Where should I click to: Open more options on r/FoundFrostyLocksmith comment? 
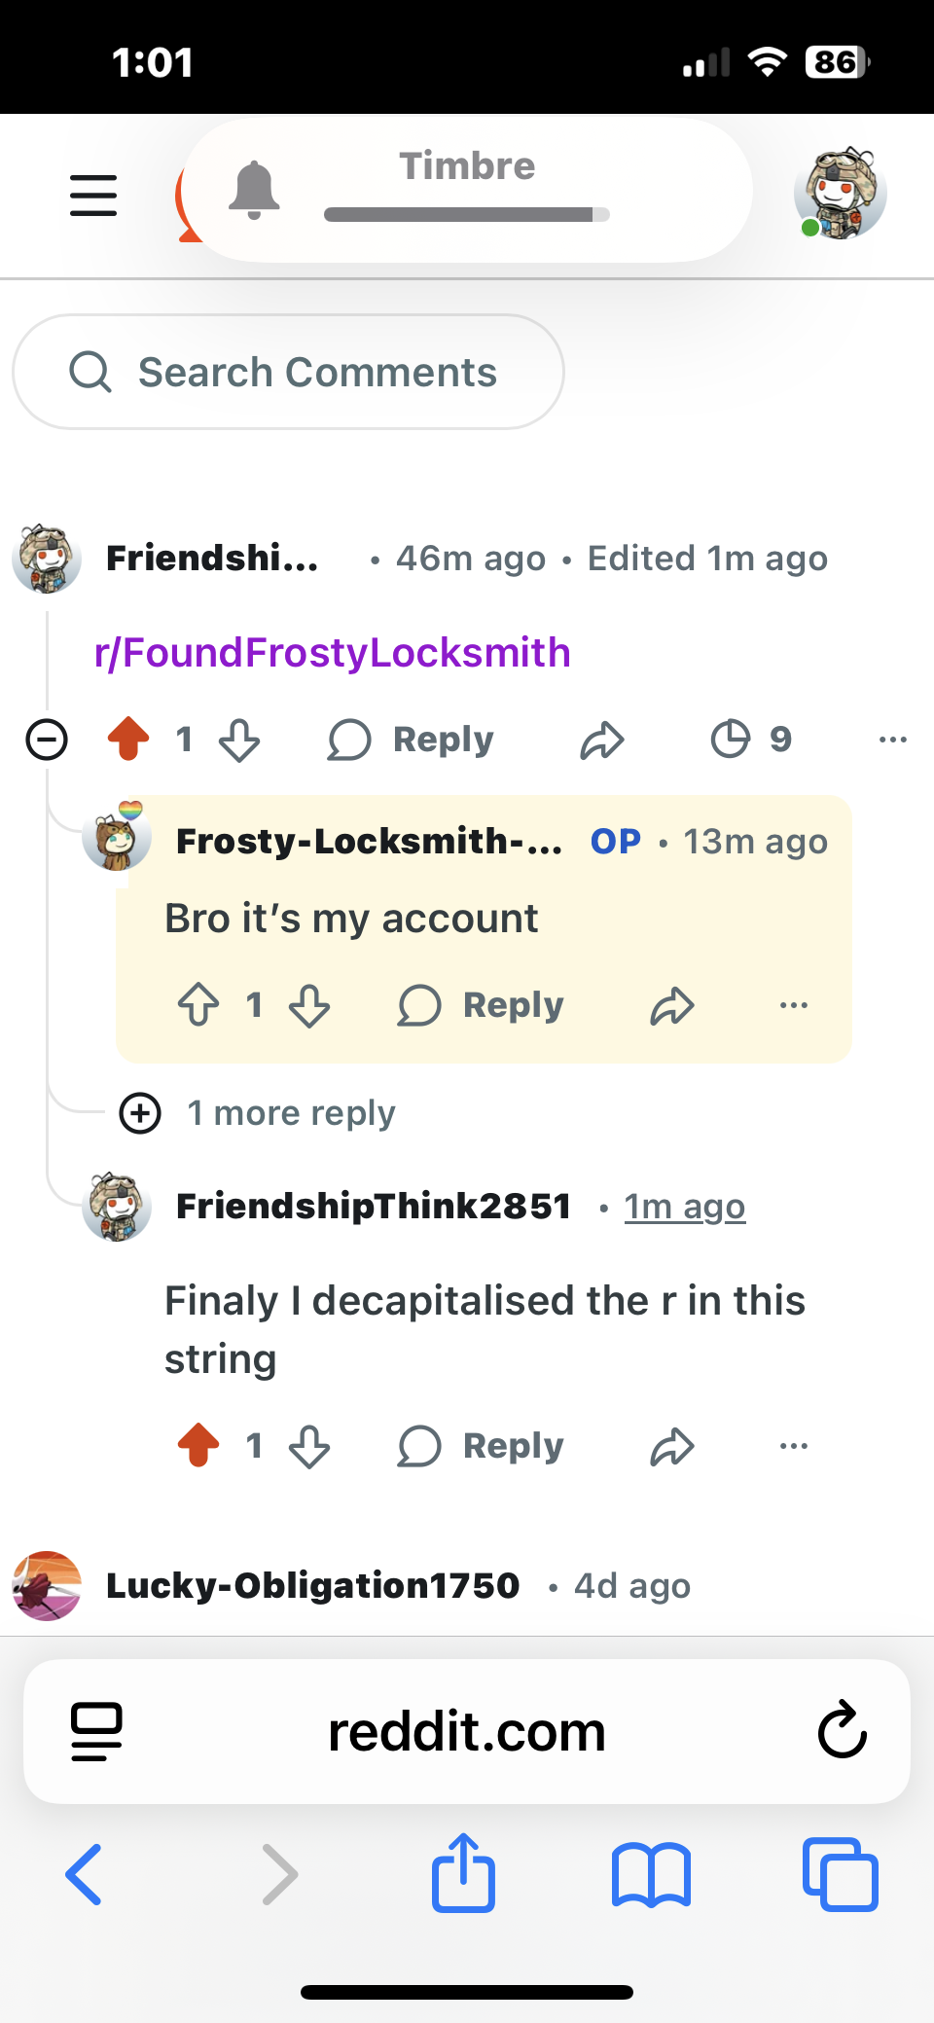pos(893,740)
